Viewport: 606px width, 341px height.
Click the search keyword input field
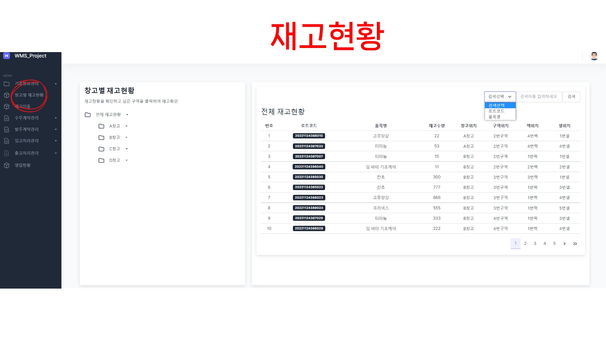pos(539,97)
